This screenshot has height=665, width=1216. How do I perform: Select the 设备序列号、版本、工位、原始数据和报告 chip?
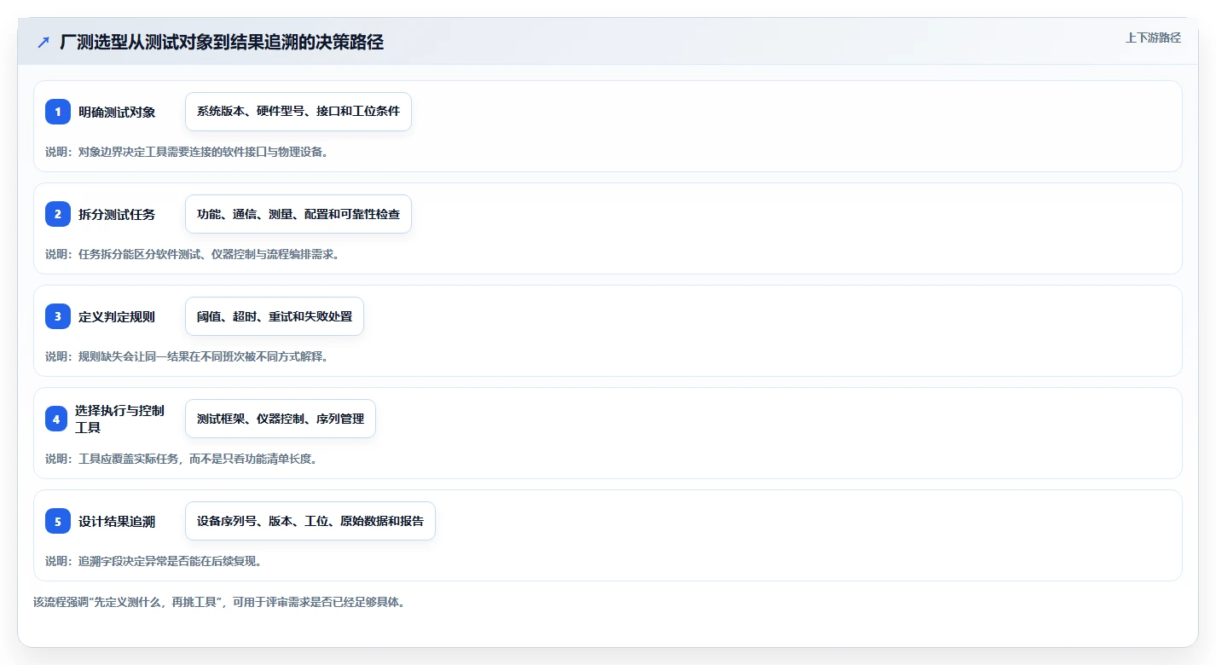click(310, 521)
